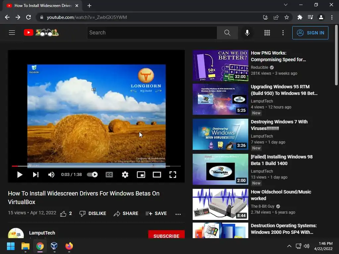Open the LamputTech channel name link

tap(42, 233)
